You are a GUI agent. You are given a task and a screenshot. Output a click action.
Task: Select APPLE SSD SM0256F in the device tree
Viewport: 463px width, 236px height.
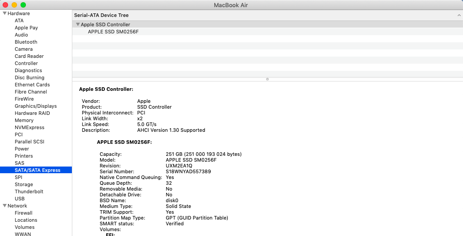(113, 32)
